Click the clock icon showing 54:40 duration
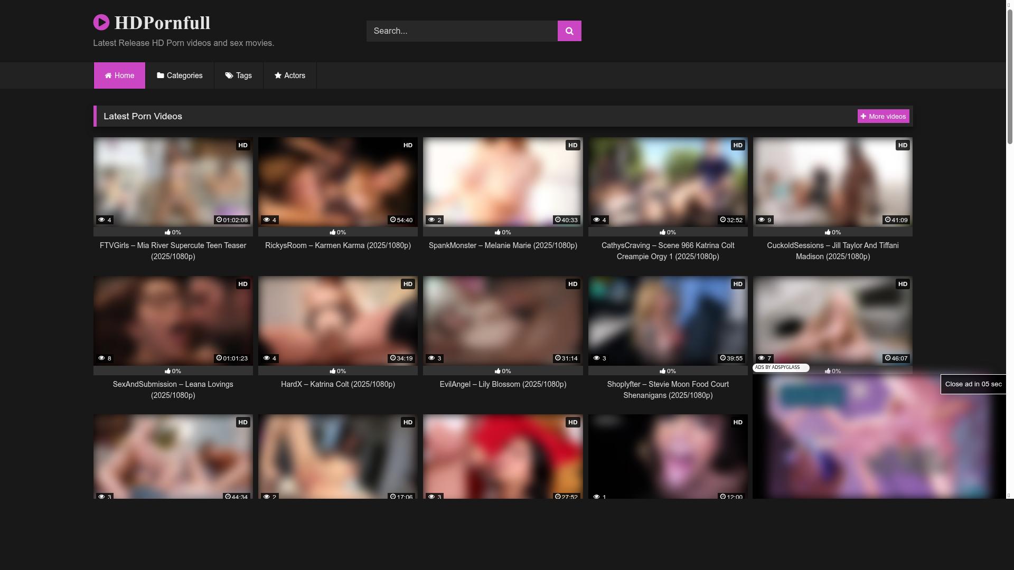The image size is (1014, 570). [x=393, y=220]
